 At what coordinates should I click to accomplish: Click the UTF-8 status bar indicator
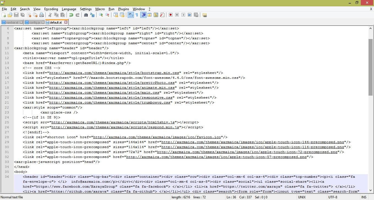click(332, 197)
